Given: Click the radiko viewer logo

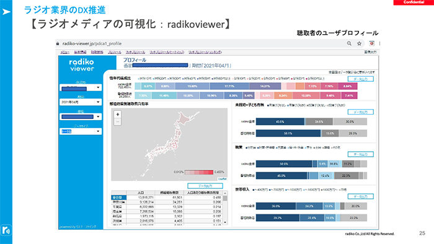Looking at the screenshot, I should click(82, 65).
